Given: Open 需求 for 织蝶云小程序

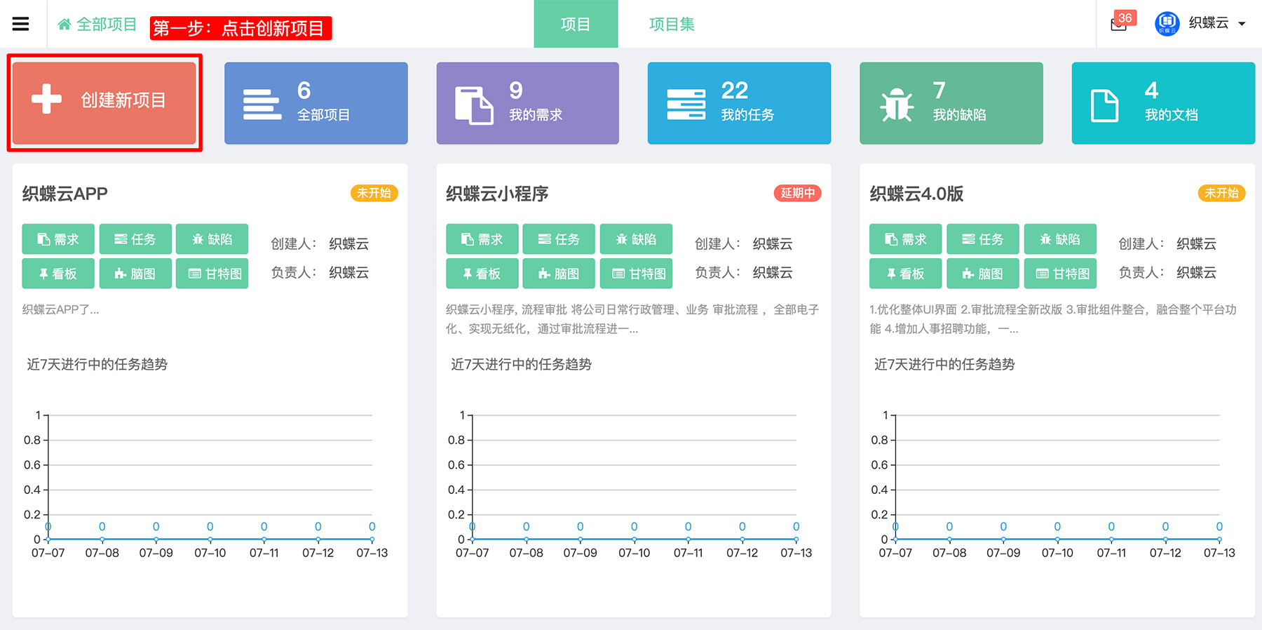Looking at the screenshot, I should click(x=482, y=239).
